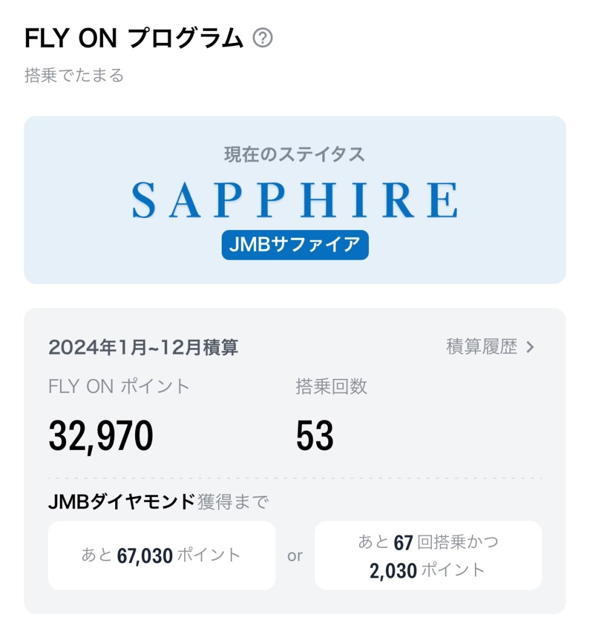
Task: Click the 2024年1月~12月積算 period label
Action: pyautogui.click(x=143, y=348)
